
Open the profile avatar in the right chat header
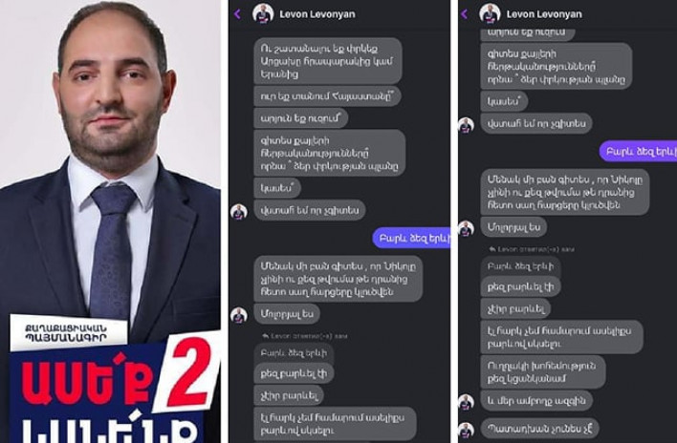pos(490,13)
